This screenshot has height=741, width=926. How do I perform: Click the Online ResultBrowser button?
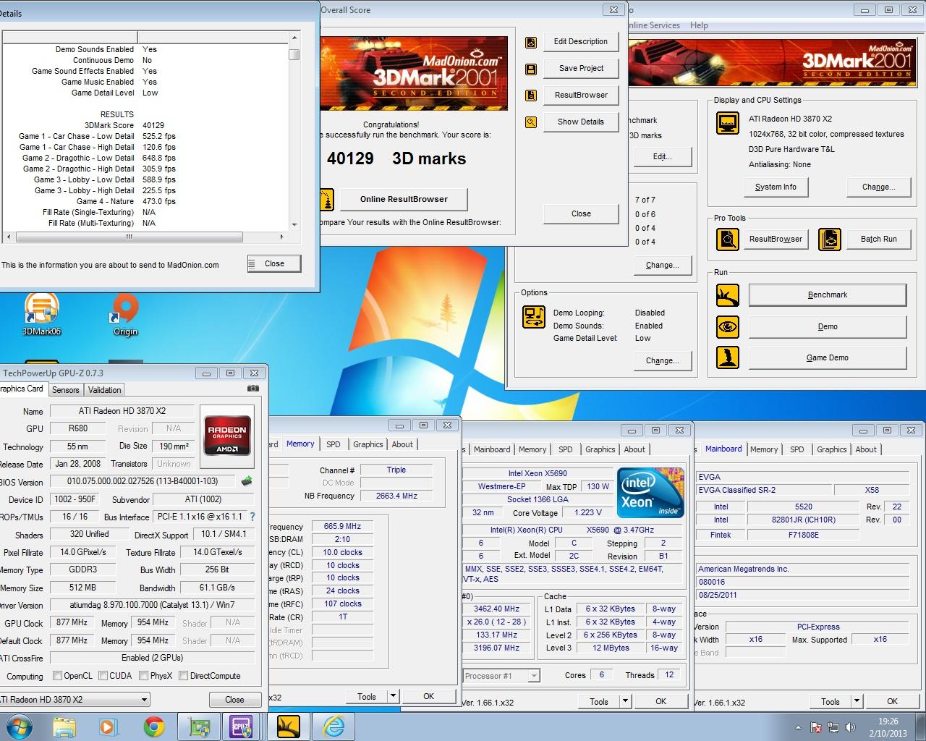click(404, 200)
